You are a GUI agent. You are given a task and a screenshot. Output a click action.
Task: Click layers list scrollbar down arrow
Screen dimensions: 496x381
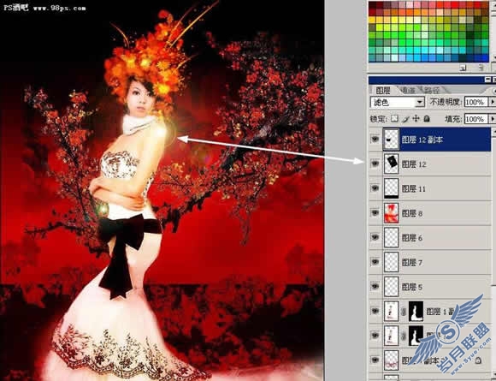493,375
